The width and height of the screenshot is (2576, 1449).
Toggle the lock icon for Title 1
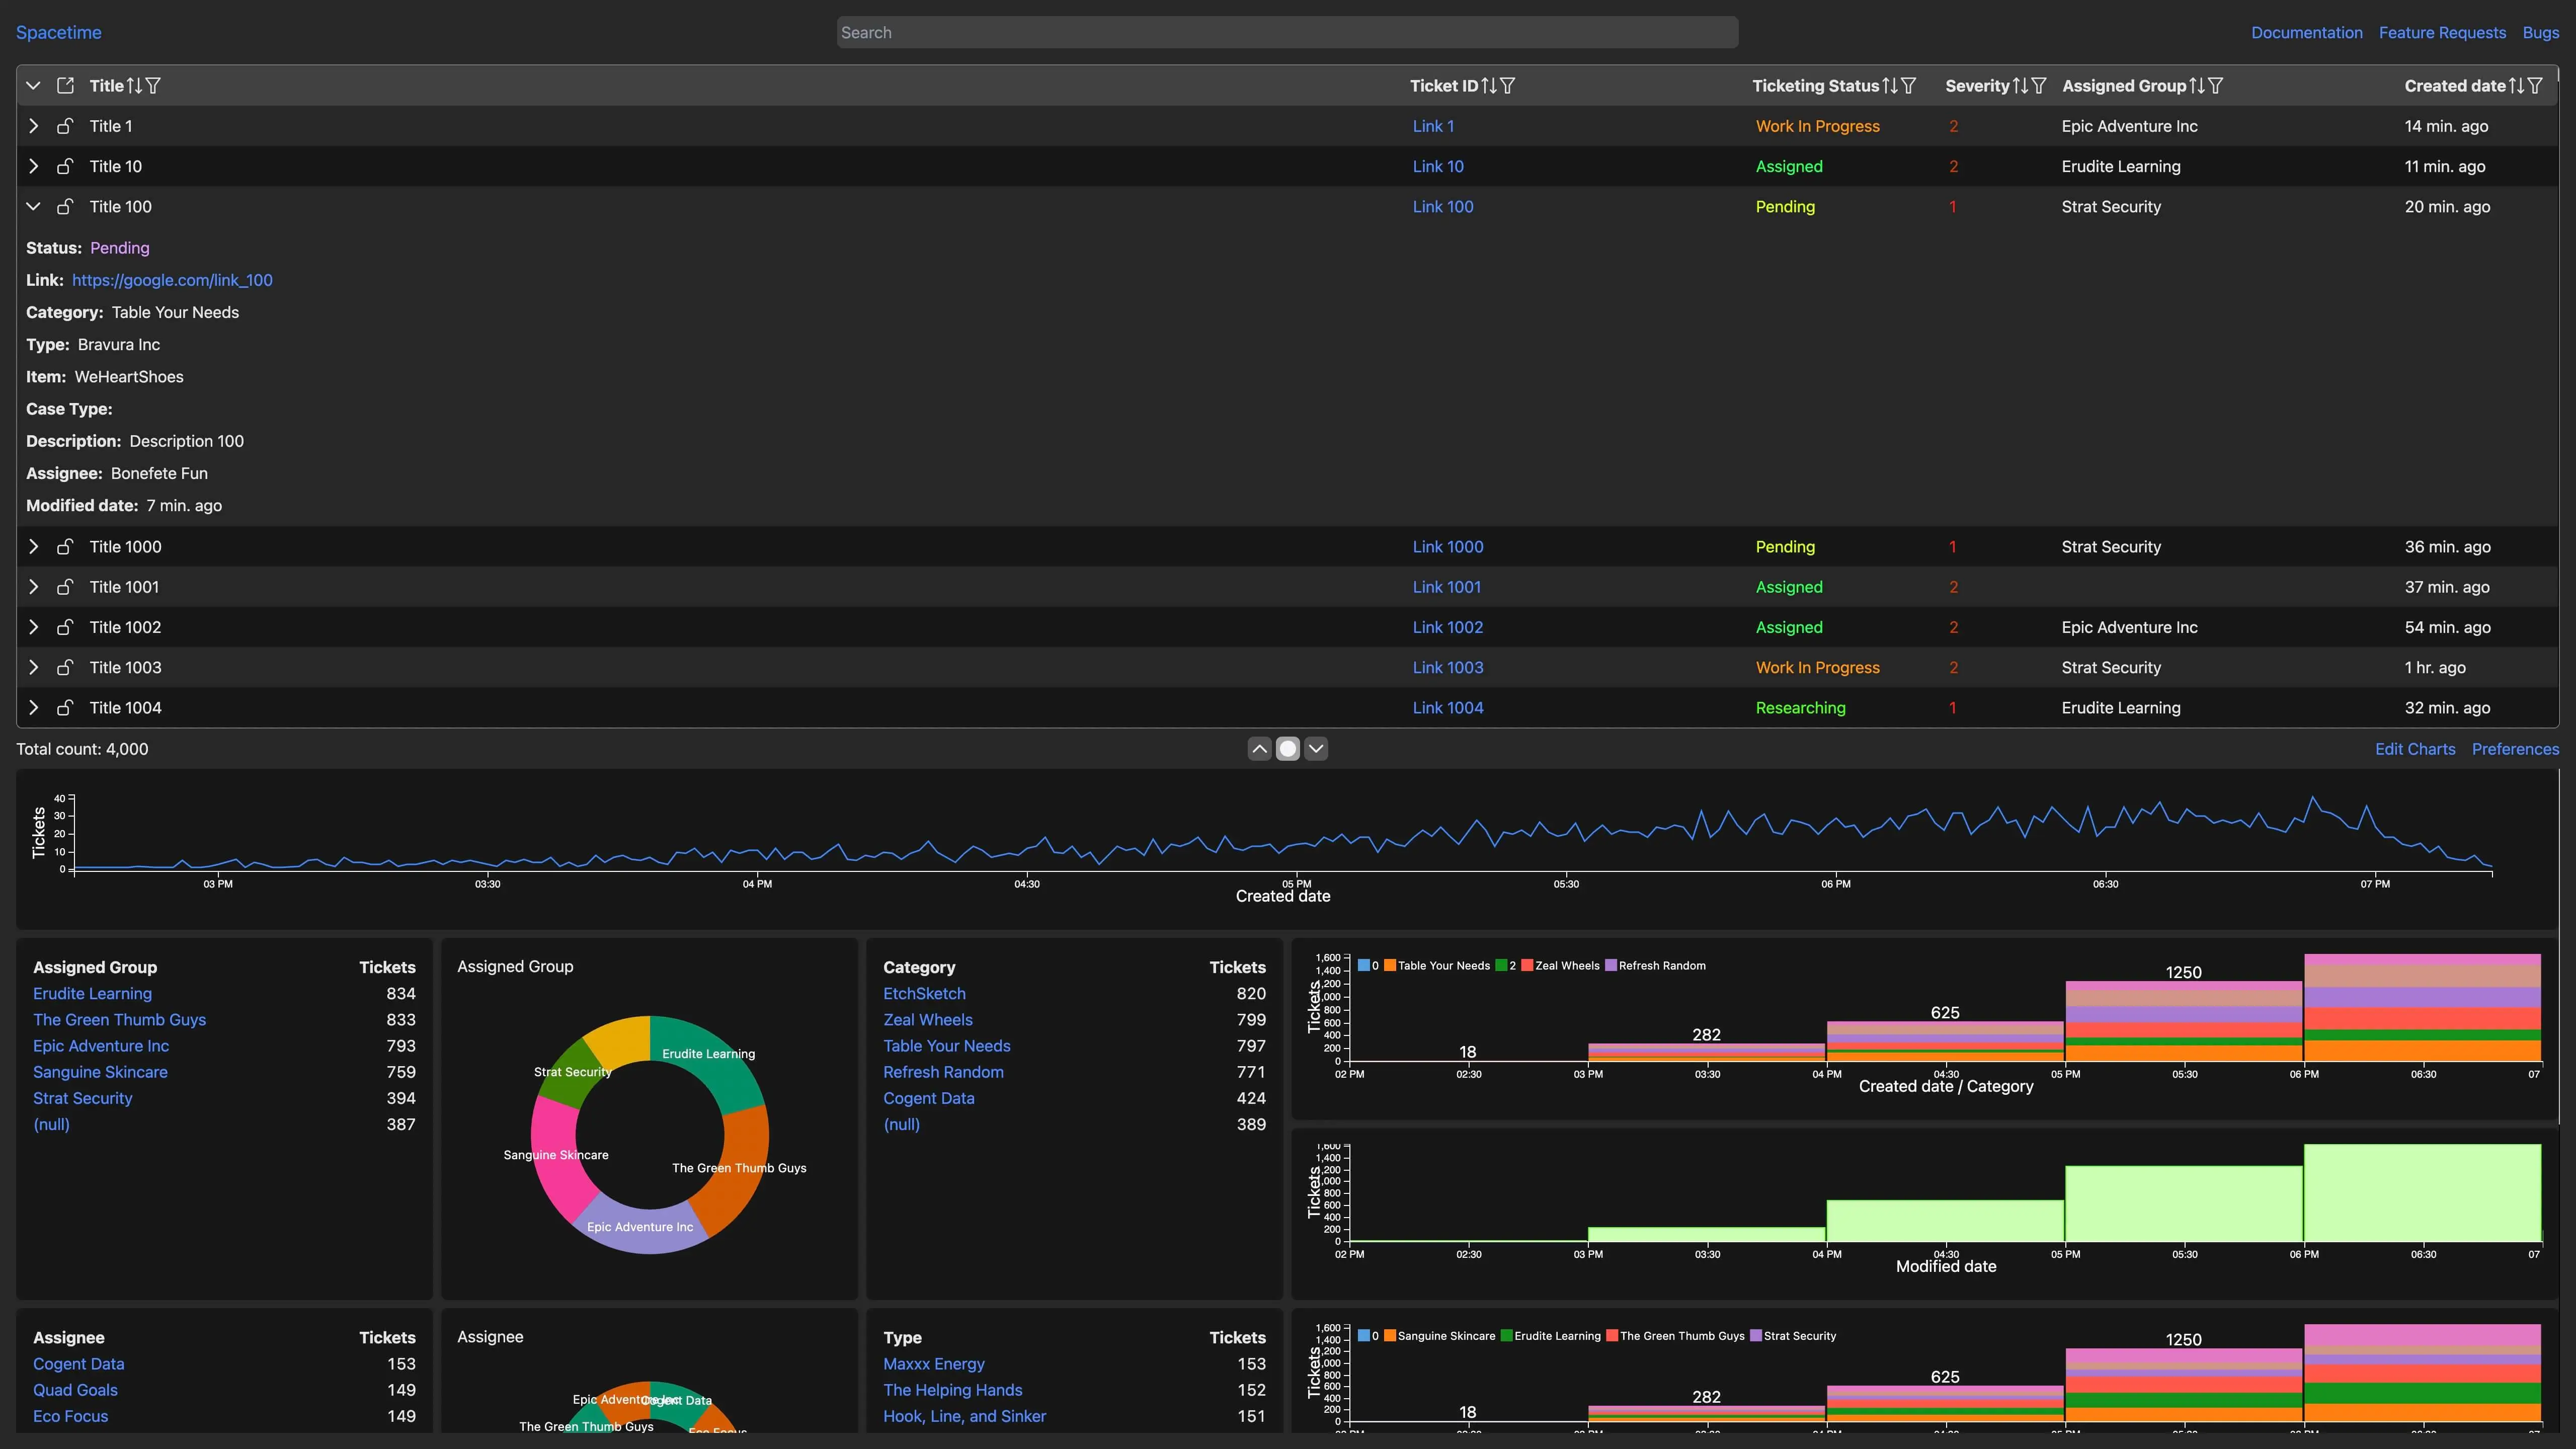pos(65,126)
